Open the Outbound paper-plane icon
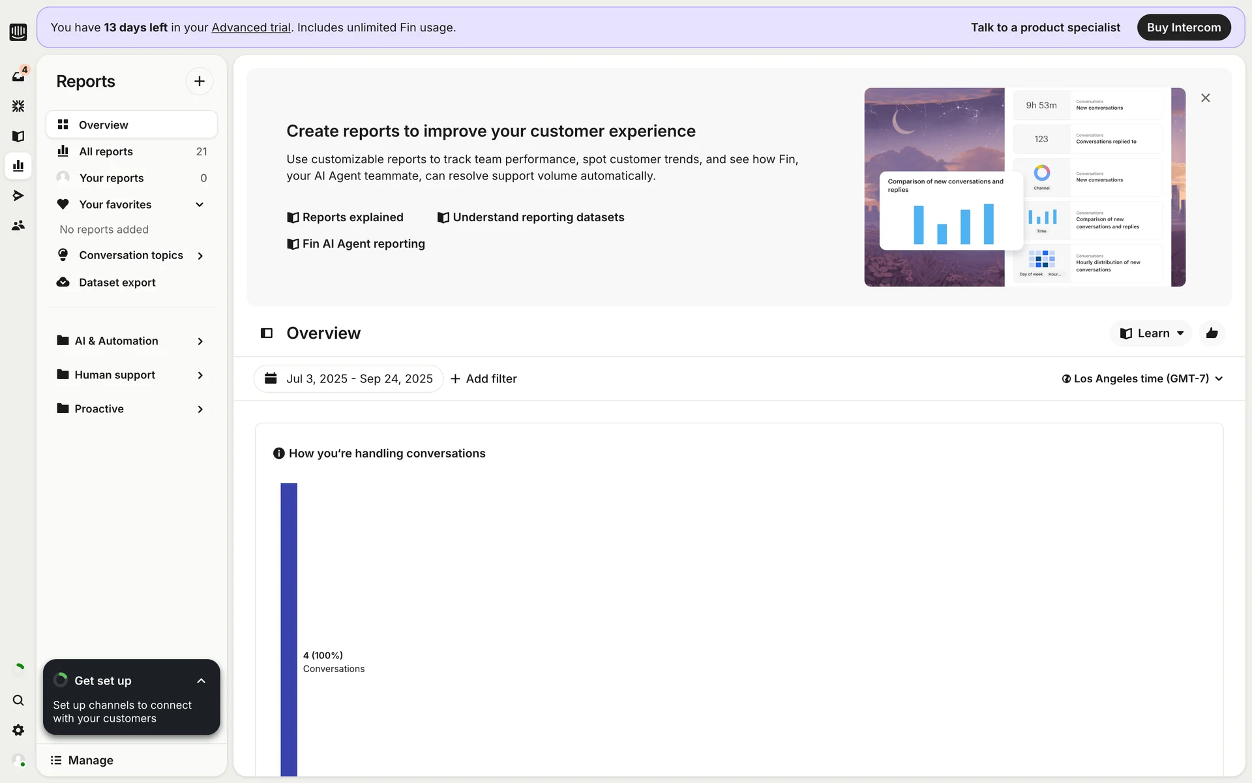 click(18, 195)
